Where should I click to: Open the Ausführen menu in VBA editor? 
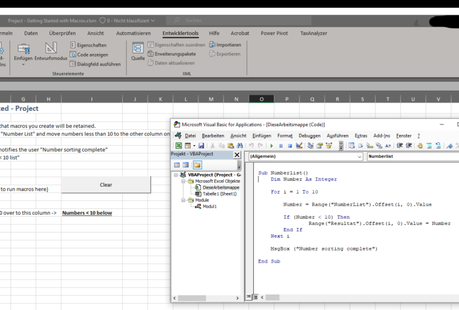338,135
